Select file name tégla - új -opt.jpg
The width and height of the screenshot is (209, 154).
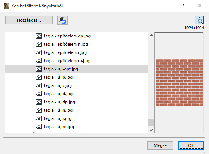click(x=61, y=69)
